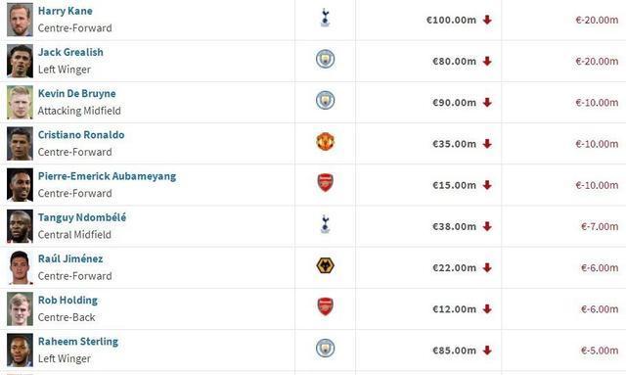Screen dimensions: 626x375
Task: Visit Kevin De Bruyne's profile page
Action: [x=77, y=94]
